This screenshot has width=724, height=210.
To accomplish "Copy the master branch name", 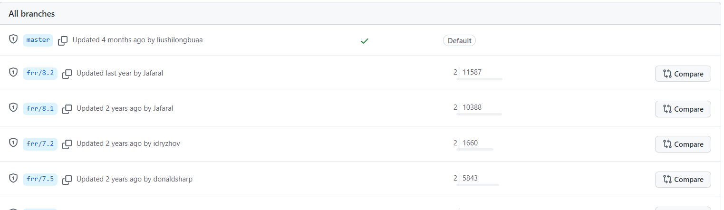I will (63, 41).
